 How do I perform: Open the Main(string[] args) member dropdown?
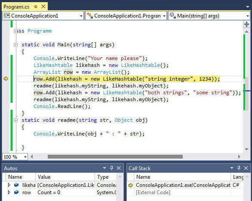coord(248,16)
